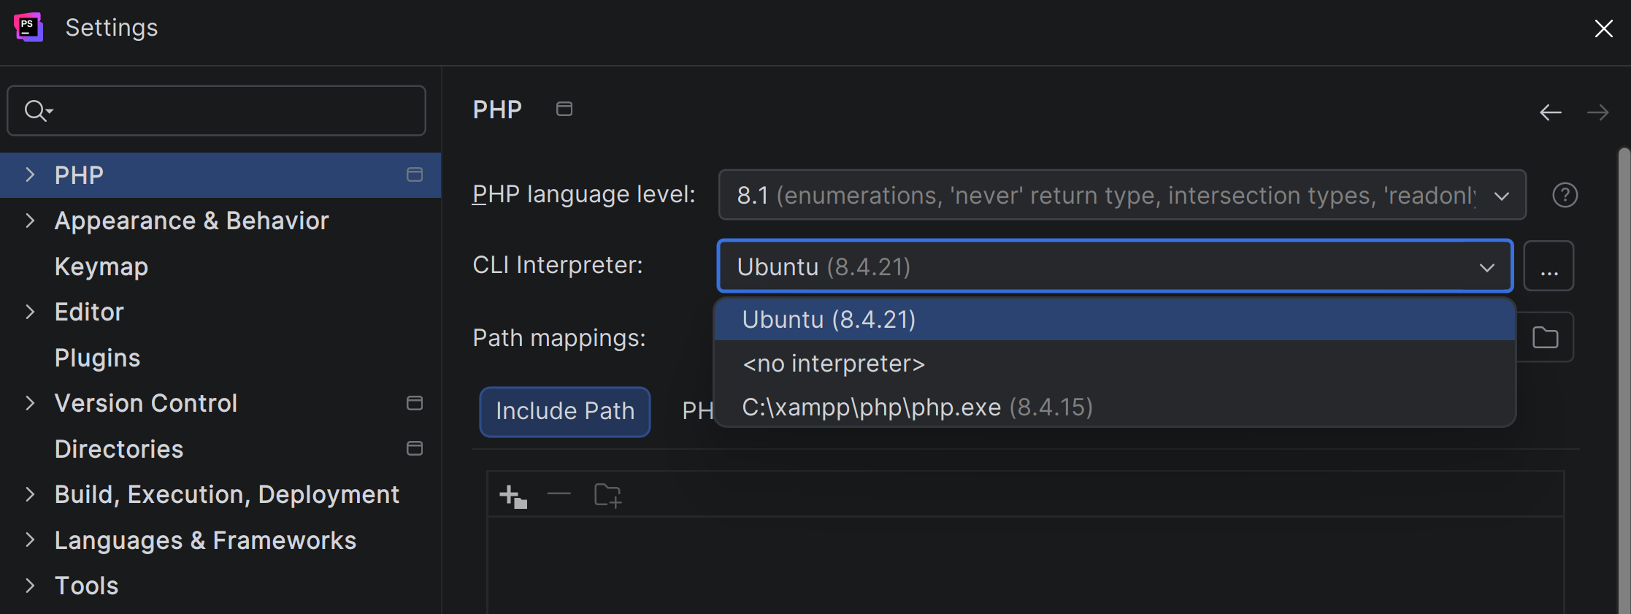Expand the PHP tree node
1631x614 pixels.
[30, 174]
